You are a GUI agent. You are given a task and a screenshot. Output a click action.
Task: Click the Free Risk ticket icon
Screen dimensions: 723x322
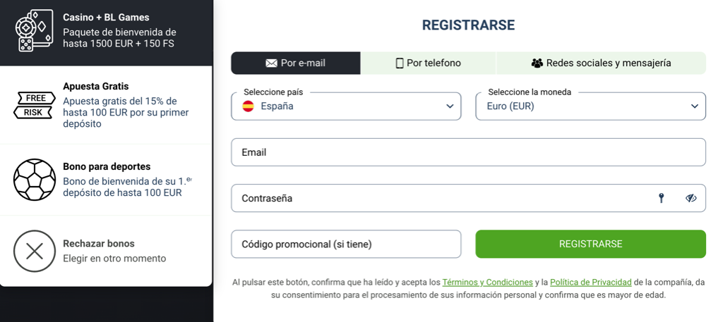[x=34, y=105]
